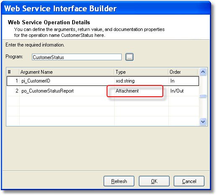This screenshot has width=217, height=196.
Task: Click the # column header
Action: tap(13, 72)
